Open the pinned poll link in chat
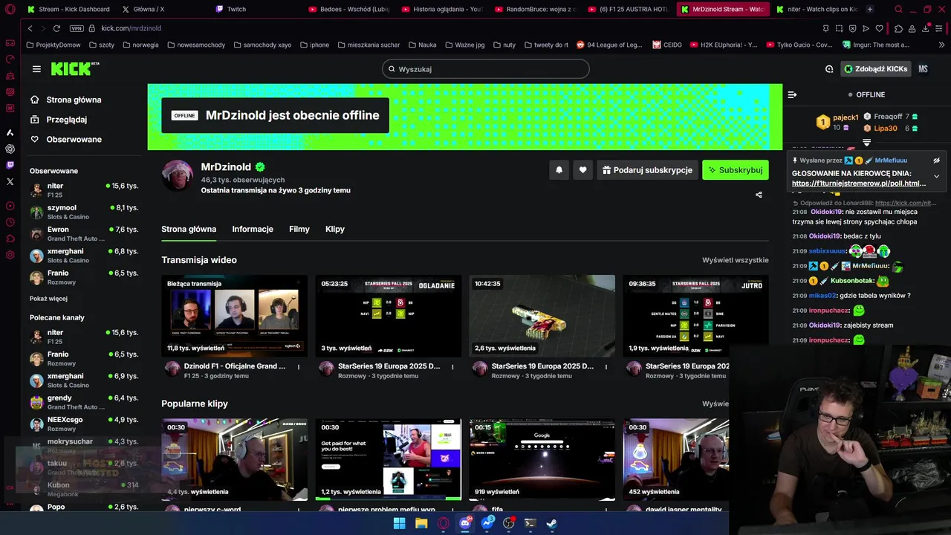 click(858, 184)
